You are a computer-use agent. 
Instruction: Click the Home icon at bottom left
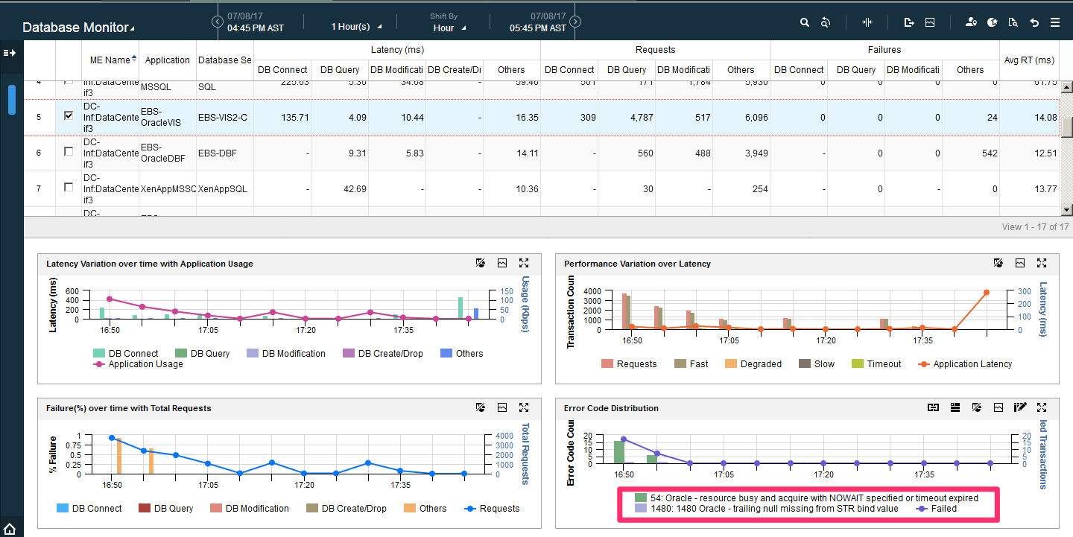pyautogui.click(x=10, y=528)
